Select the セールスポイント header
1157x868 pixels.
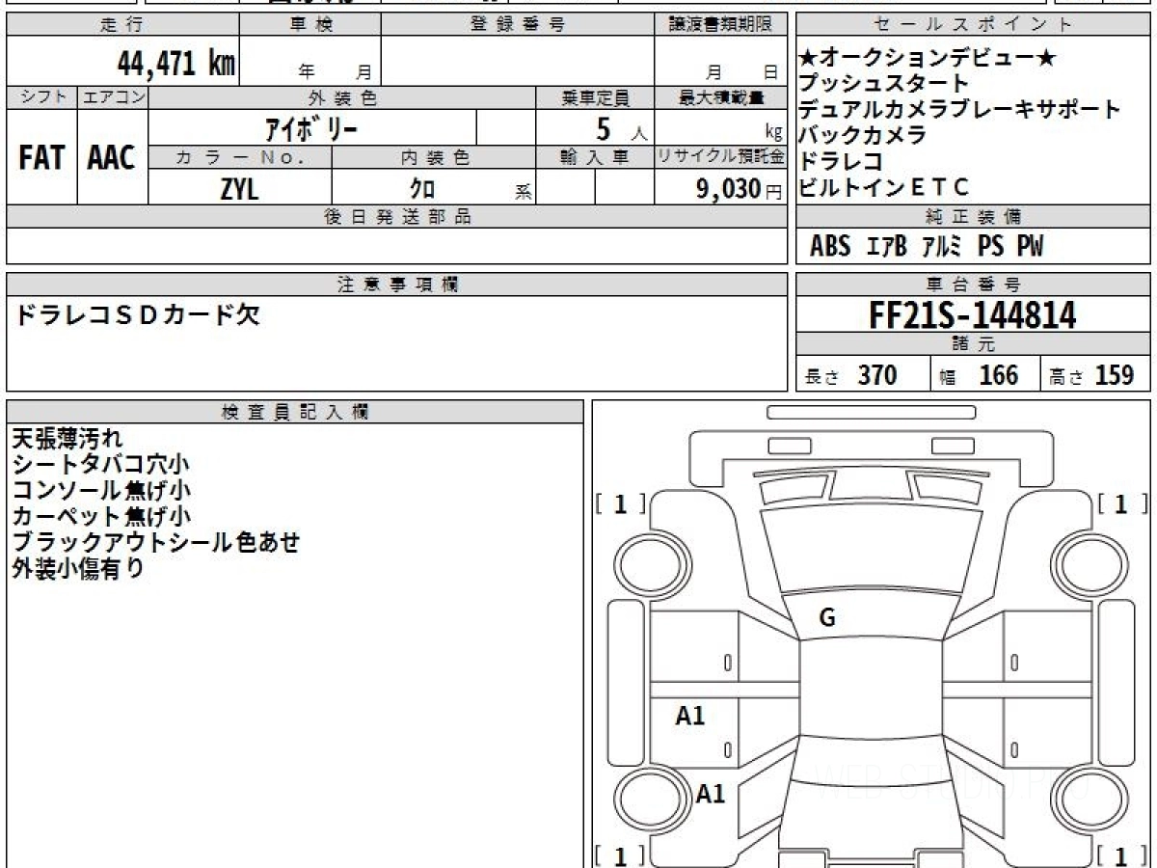(x=974, y=25)
